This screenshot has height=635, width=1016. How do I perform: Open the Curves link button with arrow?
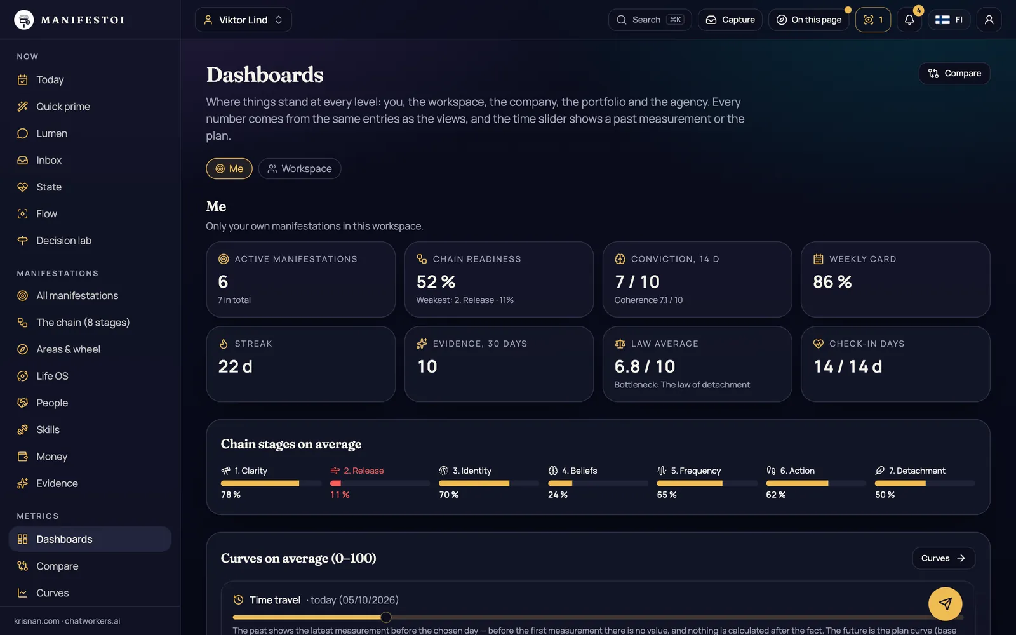click(x=944, y=558)
